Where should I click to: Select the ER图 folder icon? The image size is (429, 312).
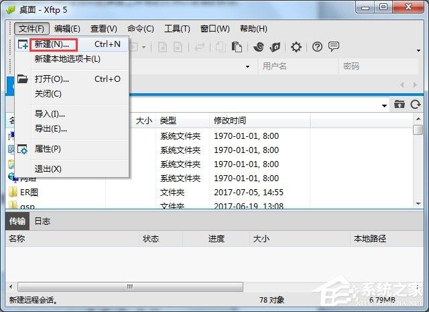pyautogui.click(x=13, y=193)
